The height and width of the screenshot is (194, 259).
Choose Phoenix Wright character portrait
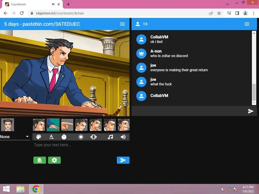click(x=7, y=125)
